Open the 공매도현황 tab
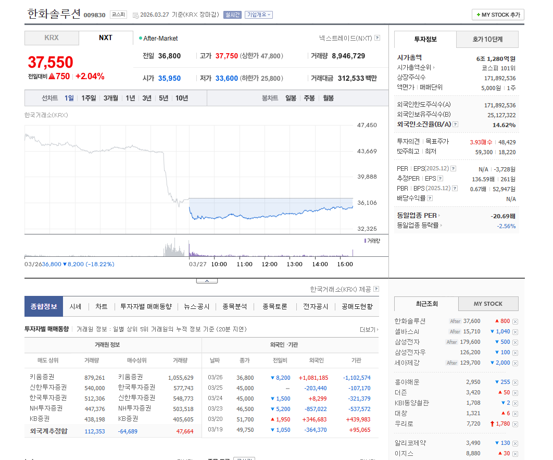 point(357,306)
